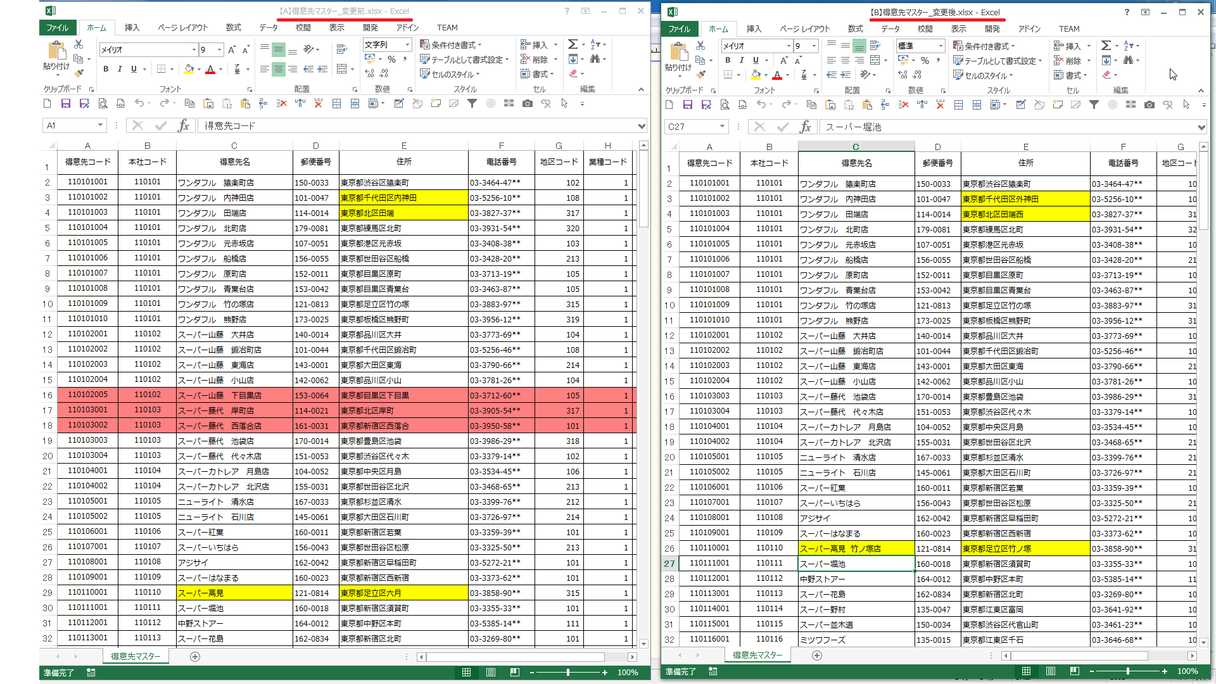Click the percent style icon in left window

coord(391,59)
